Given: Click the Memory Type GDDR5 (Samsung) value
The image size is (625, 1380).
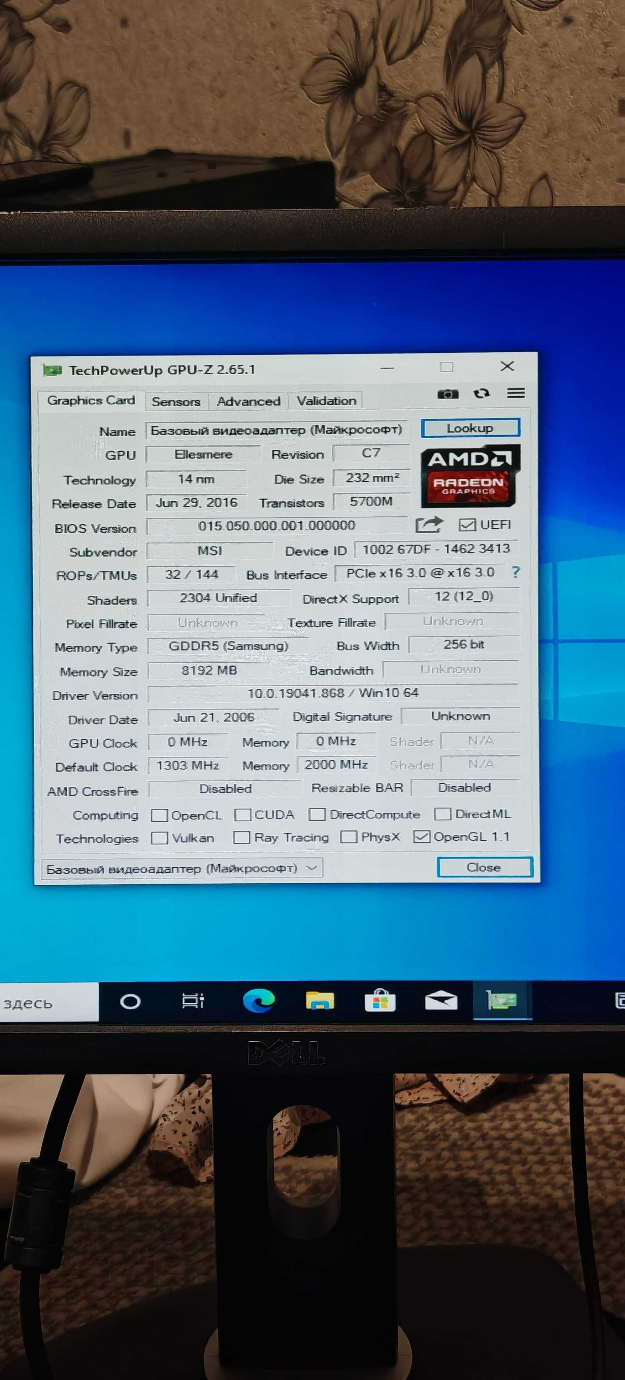Looking at the screenshot, I should 228,646.
